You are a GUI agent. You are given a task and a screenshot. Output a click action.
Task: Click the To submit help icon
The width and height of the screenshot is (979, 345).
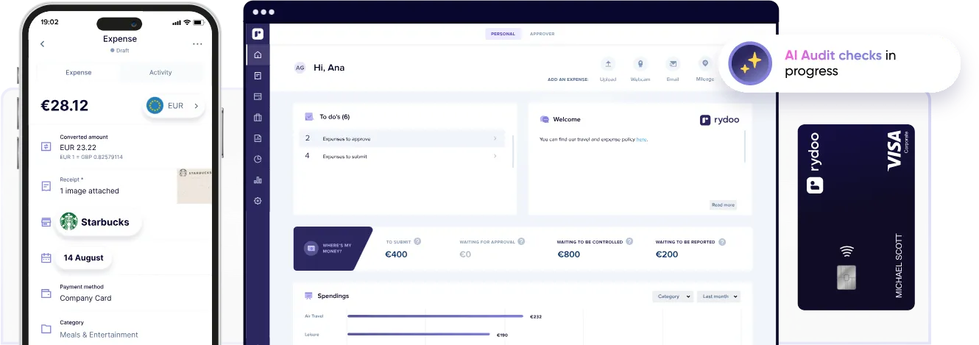[x=417, y=241]
